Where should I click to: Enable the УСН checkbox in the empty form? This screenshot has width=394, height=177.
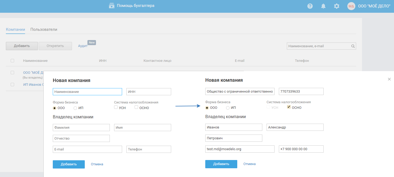pyautogui.click(x=116, y=107)
